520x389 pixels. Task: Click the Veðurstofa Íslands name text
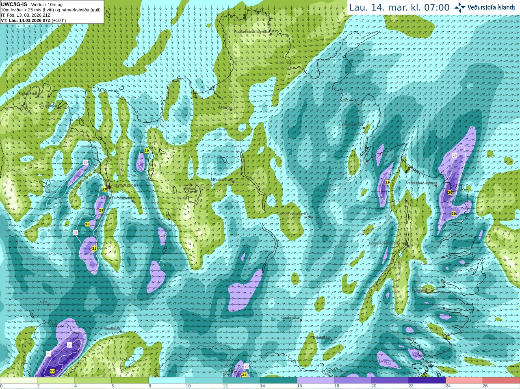pyautogui.click(x=492, y=7)
